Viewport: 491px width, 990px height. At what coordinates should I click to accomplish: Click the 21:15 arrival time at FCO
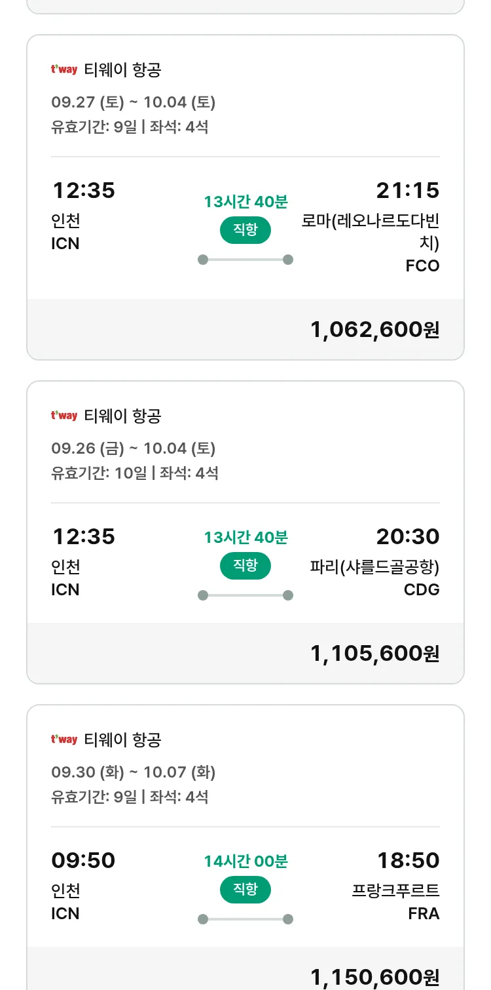[x=407, y=191]
